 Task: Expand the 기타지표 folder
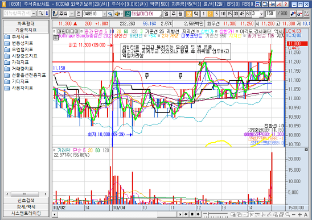click(17, 81)
